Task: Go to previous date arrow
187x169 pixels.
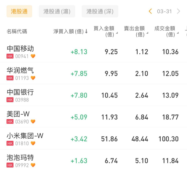Action: click(x=150, y=11)
